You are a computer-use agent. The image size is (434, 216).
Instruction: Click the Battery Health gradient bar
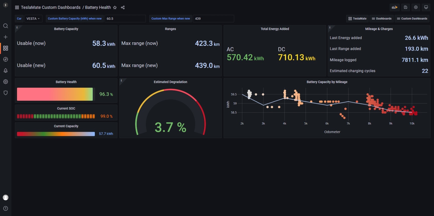[x=55, y=94]
